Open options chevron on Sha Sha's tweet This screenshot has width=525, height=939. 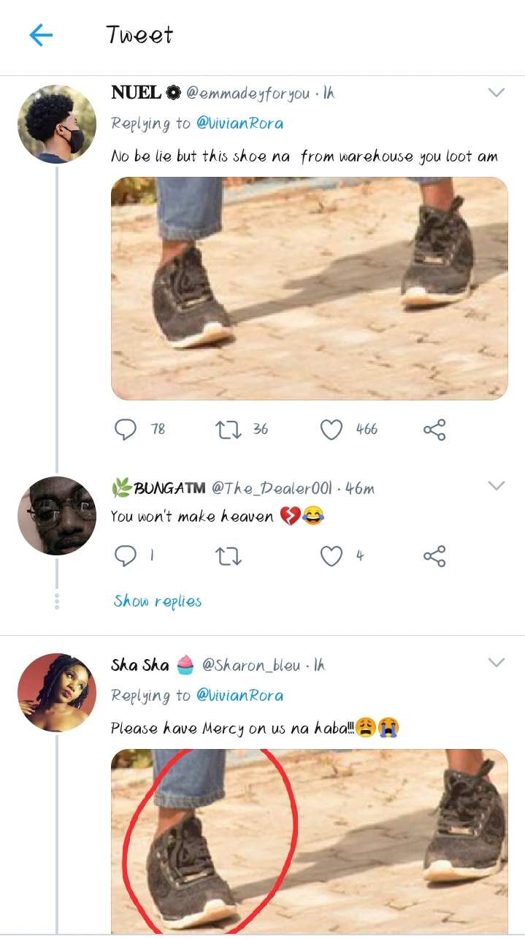pos(497,663)
